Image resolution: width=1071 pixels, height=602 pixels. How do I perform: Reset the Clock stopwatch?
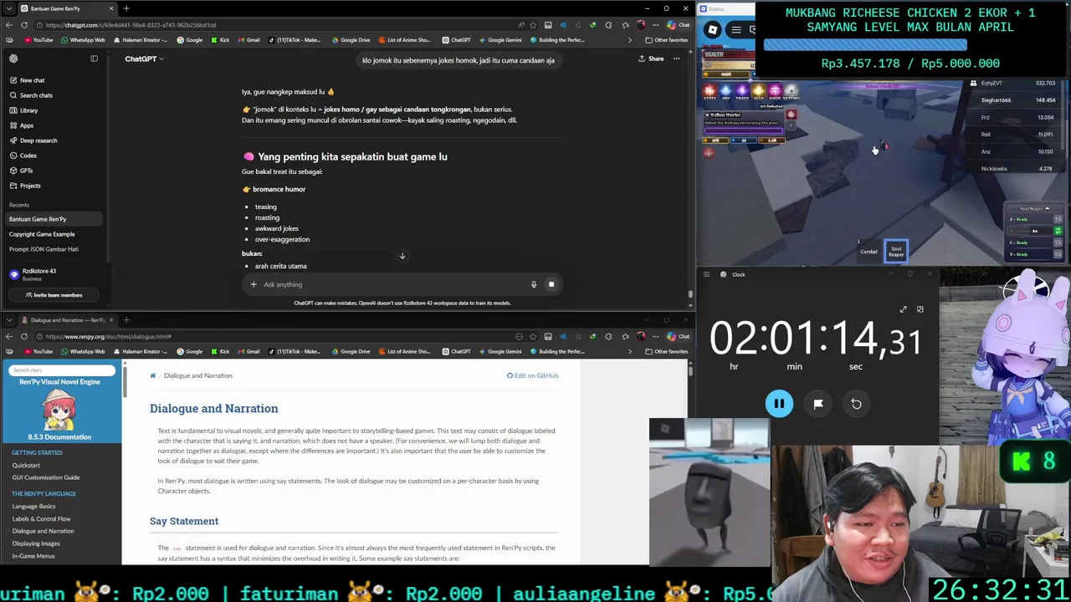856,404
